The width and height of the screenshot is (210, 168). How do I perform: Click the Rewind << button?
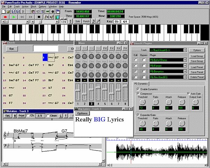pos(22,17)
